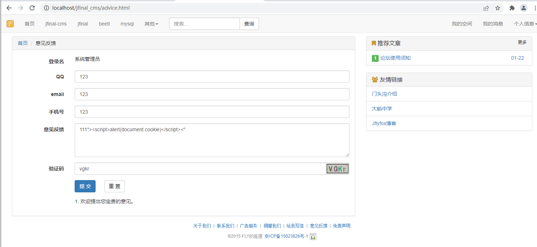
Task: Click the 系统管理员 login name text
Action: 87,59
